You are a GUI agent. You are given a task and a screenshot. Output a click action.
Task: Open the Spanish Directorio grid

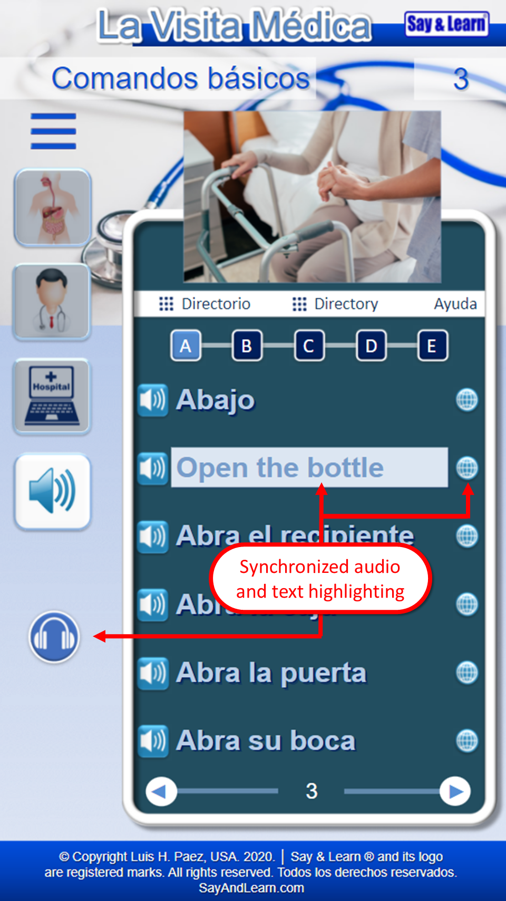pyautogui.click(x=205, y=304)
